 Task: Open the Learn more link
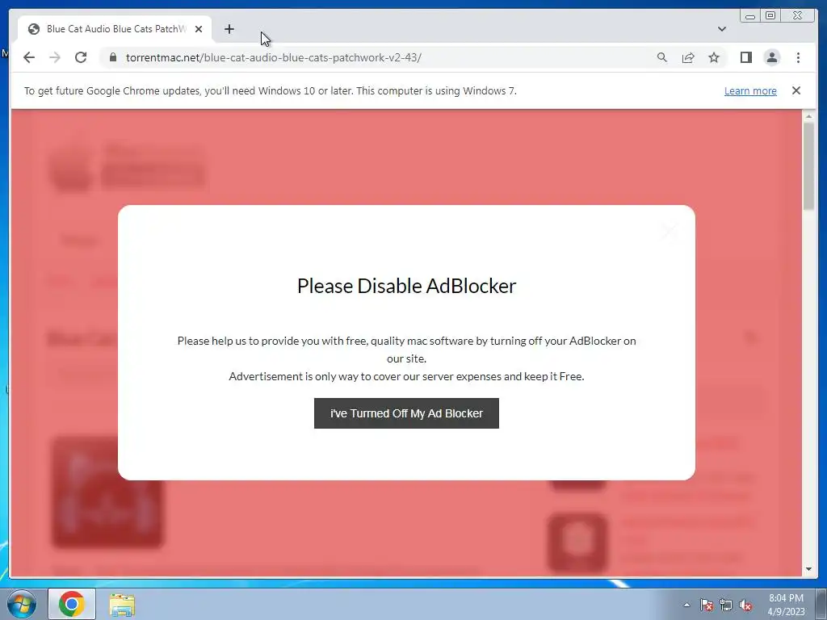coord(750,90)
